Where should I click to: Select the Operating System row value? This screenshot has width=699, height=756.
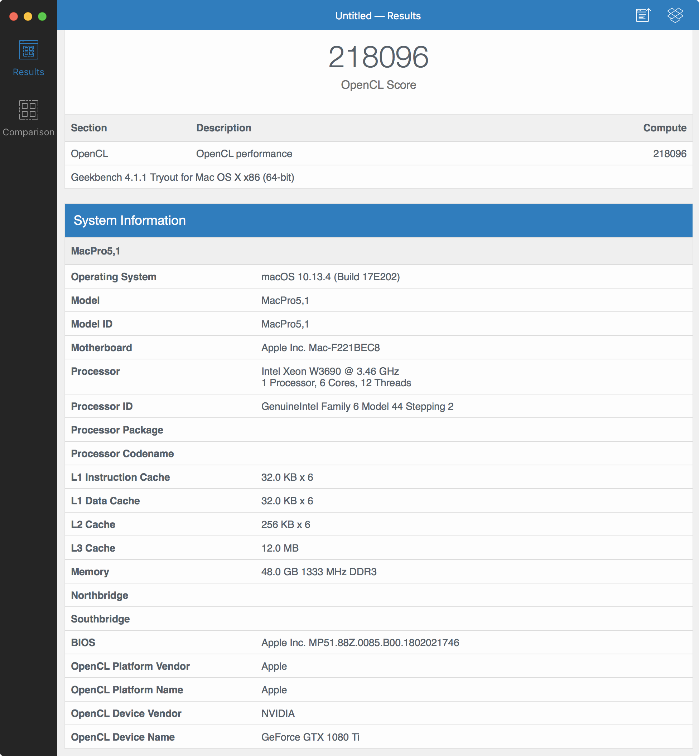(330, 277)
